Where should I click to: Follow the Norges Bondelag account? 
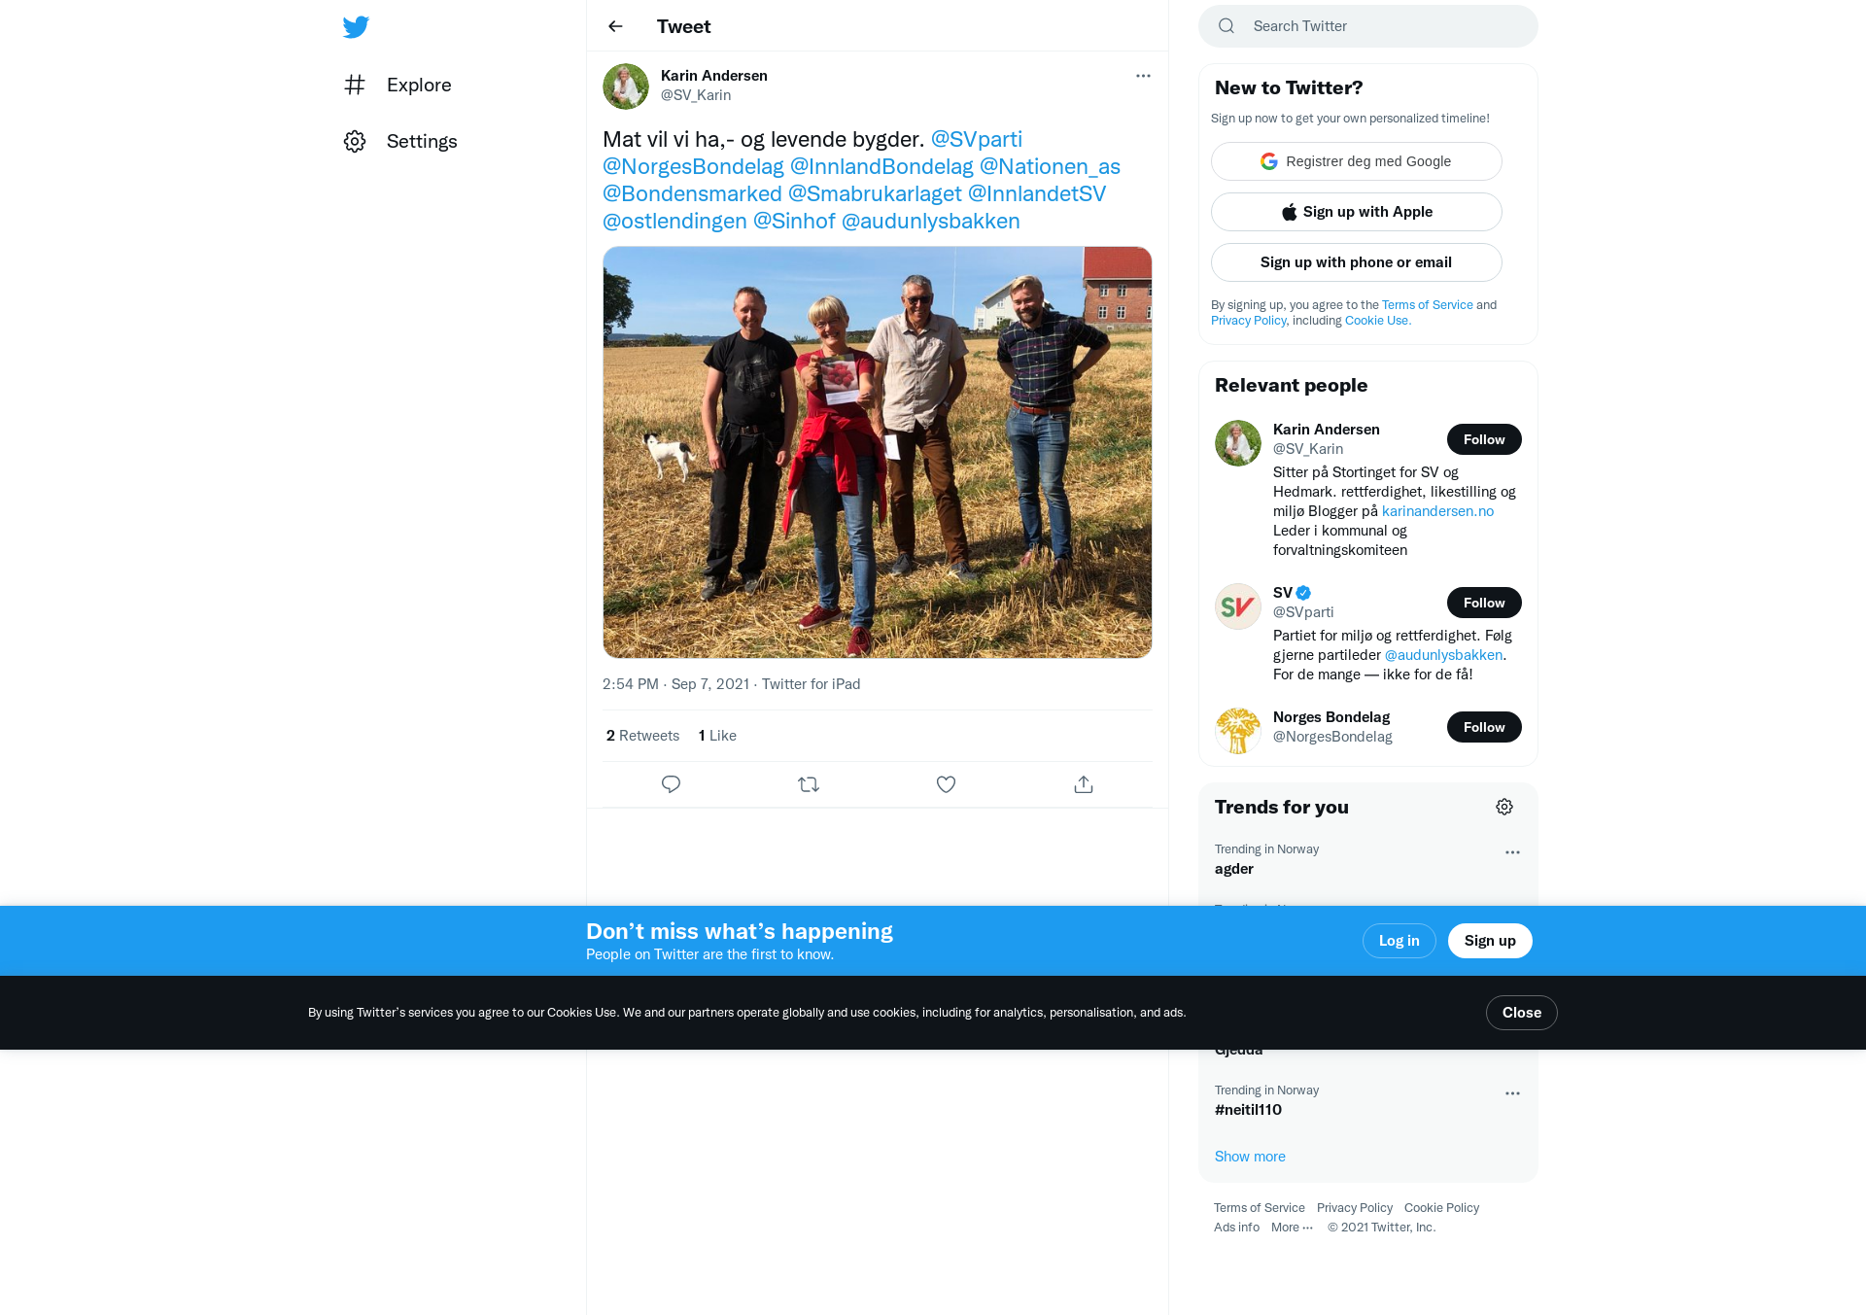point(1484,727)
